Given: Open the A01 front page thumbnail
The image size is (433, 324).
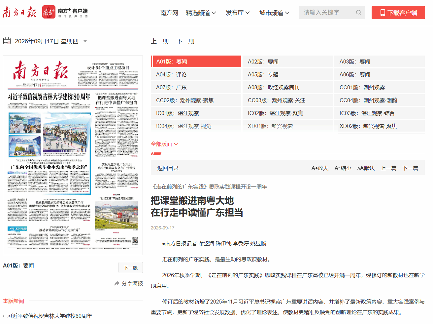Looking at the screenshot, I should coord(73,155).
